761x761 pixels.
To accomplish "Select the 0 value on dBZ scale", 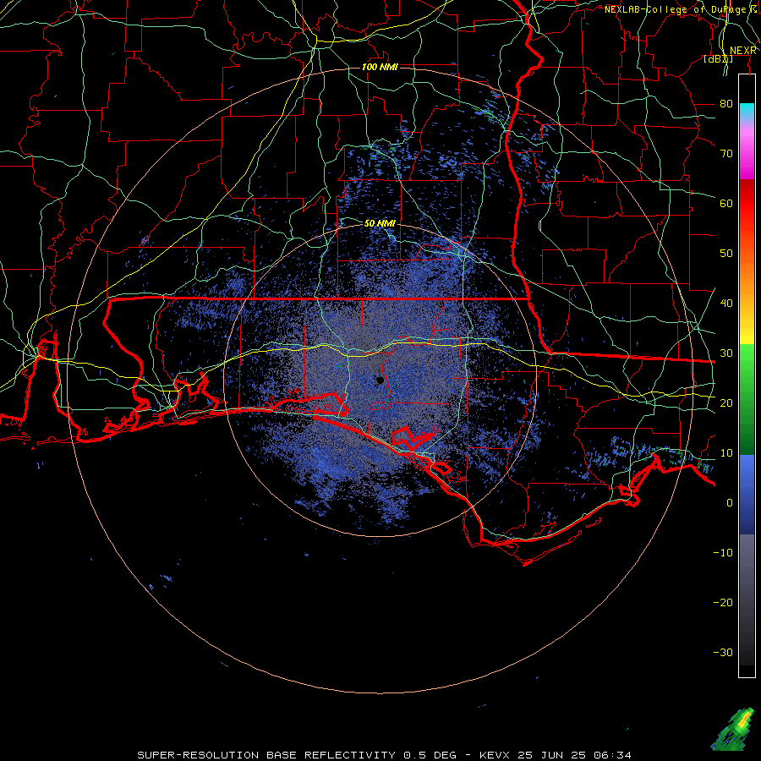I will [x=730, y=503].
